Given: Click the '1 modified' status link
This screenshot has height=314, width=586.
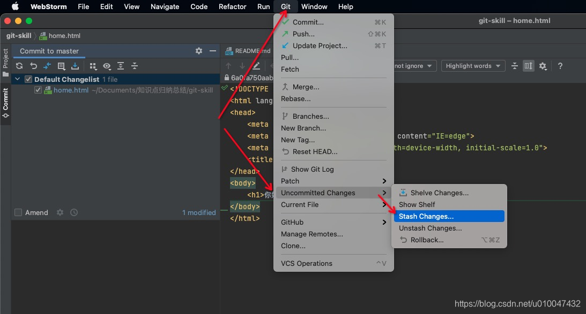Looking at the screenshot, I should [x=199, y=212].
